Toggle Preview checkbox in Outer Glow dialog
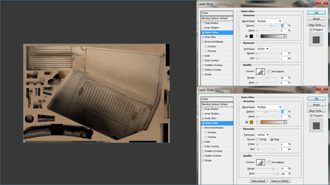This screenshot has width=330, height=185. (311, 30)
